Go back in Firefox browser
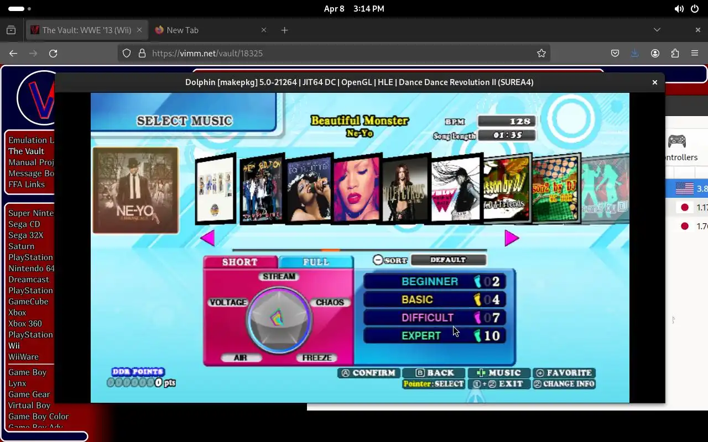Viewport: 708px width, 442px height. [x=13, y=53]
